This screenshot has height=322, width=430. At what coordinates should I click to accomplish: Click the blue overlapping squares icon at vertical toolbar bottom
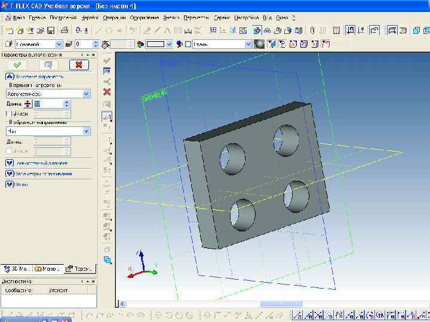[x=107, y=259]
